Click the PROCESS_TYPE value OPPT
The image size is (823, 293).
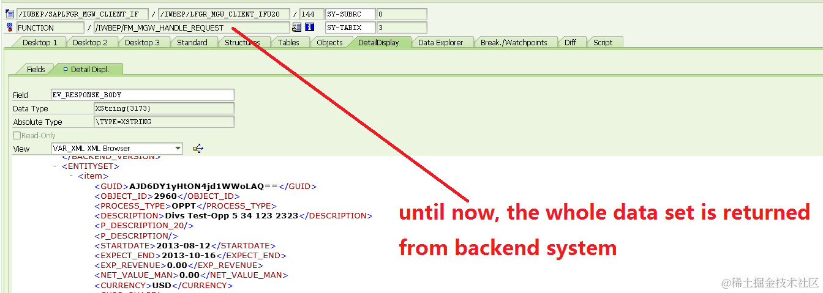[184, 206]
